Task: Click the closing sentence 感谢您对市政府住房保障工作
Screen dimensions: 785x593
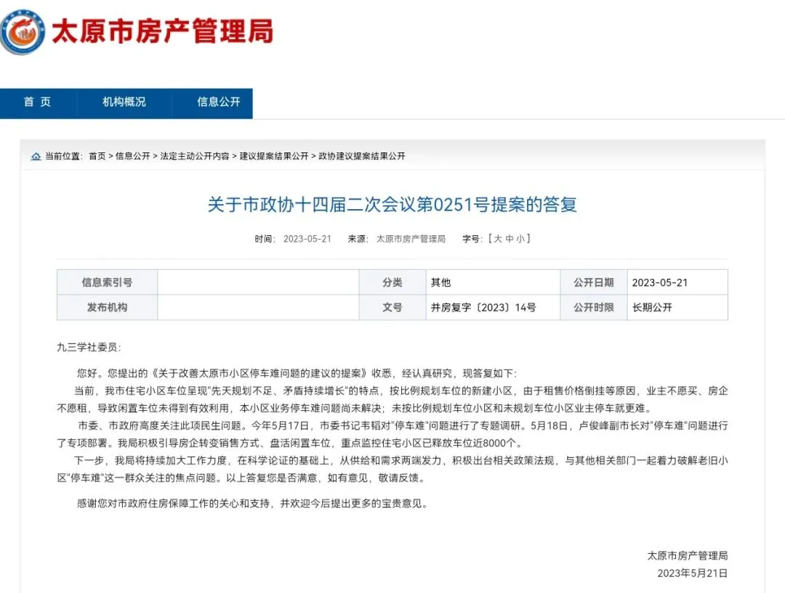Action: [254, 504]
